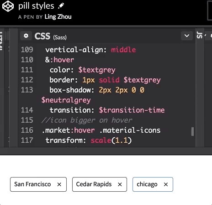Remove the Cedar Rapids pill
212x205 pixels.
click(x=120, y=184)
